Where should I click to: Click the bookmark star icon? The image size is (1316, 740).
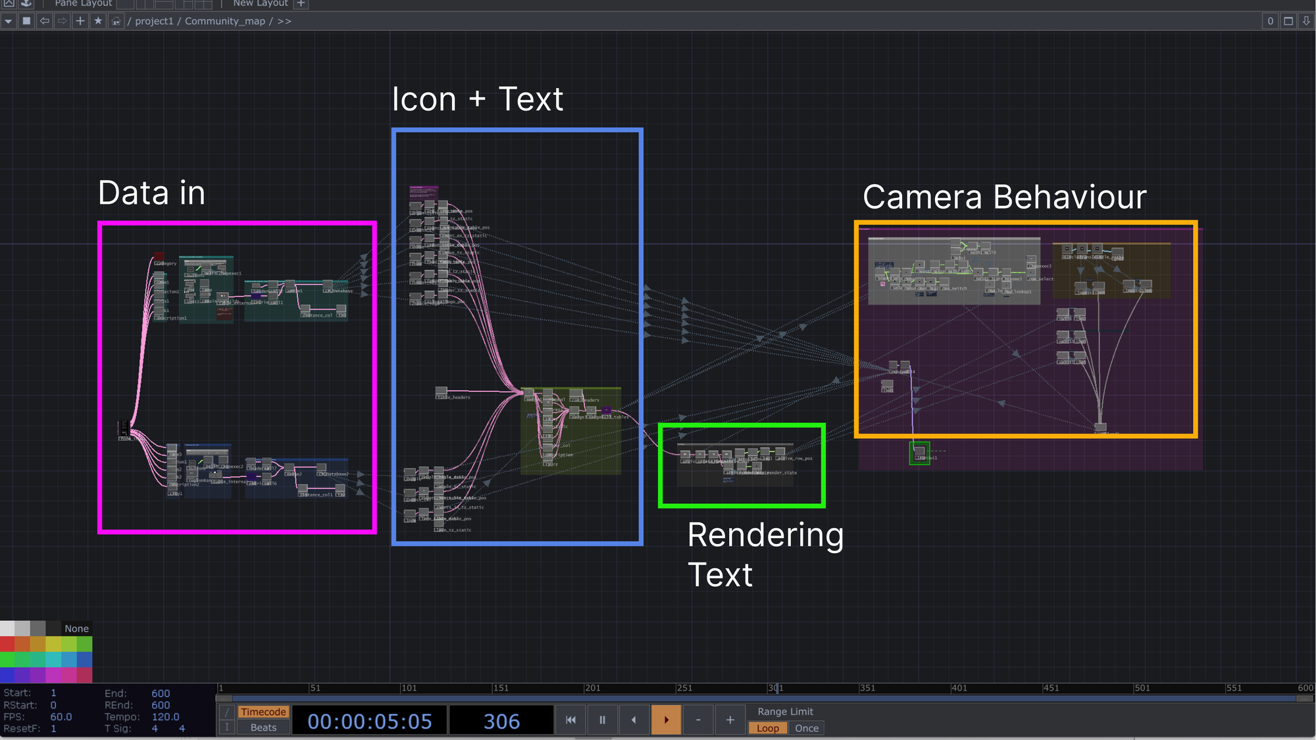click(98, 21)
